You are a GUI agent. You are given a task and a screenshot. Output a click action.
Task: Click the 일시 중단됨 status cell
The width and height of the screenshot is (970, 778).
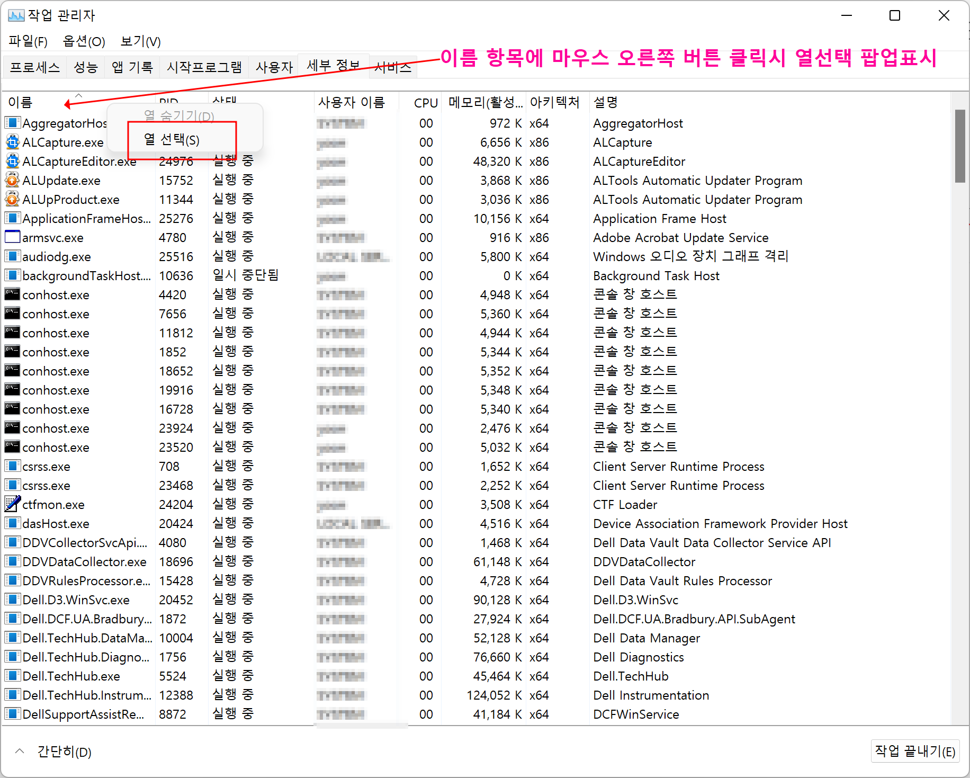pyautogui.click(x=245, y=275)
